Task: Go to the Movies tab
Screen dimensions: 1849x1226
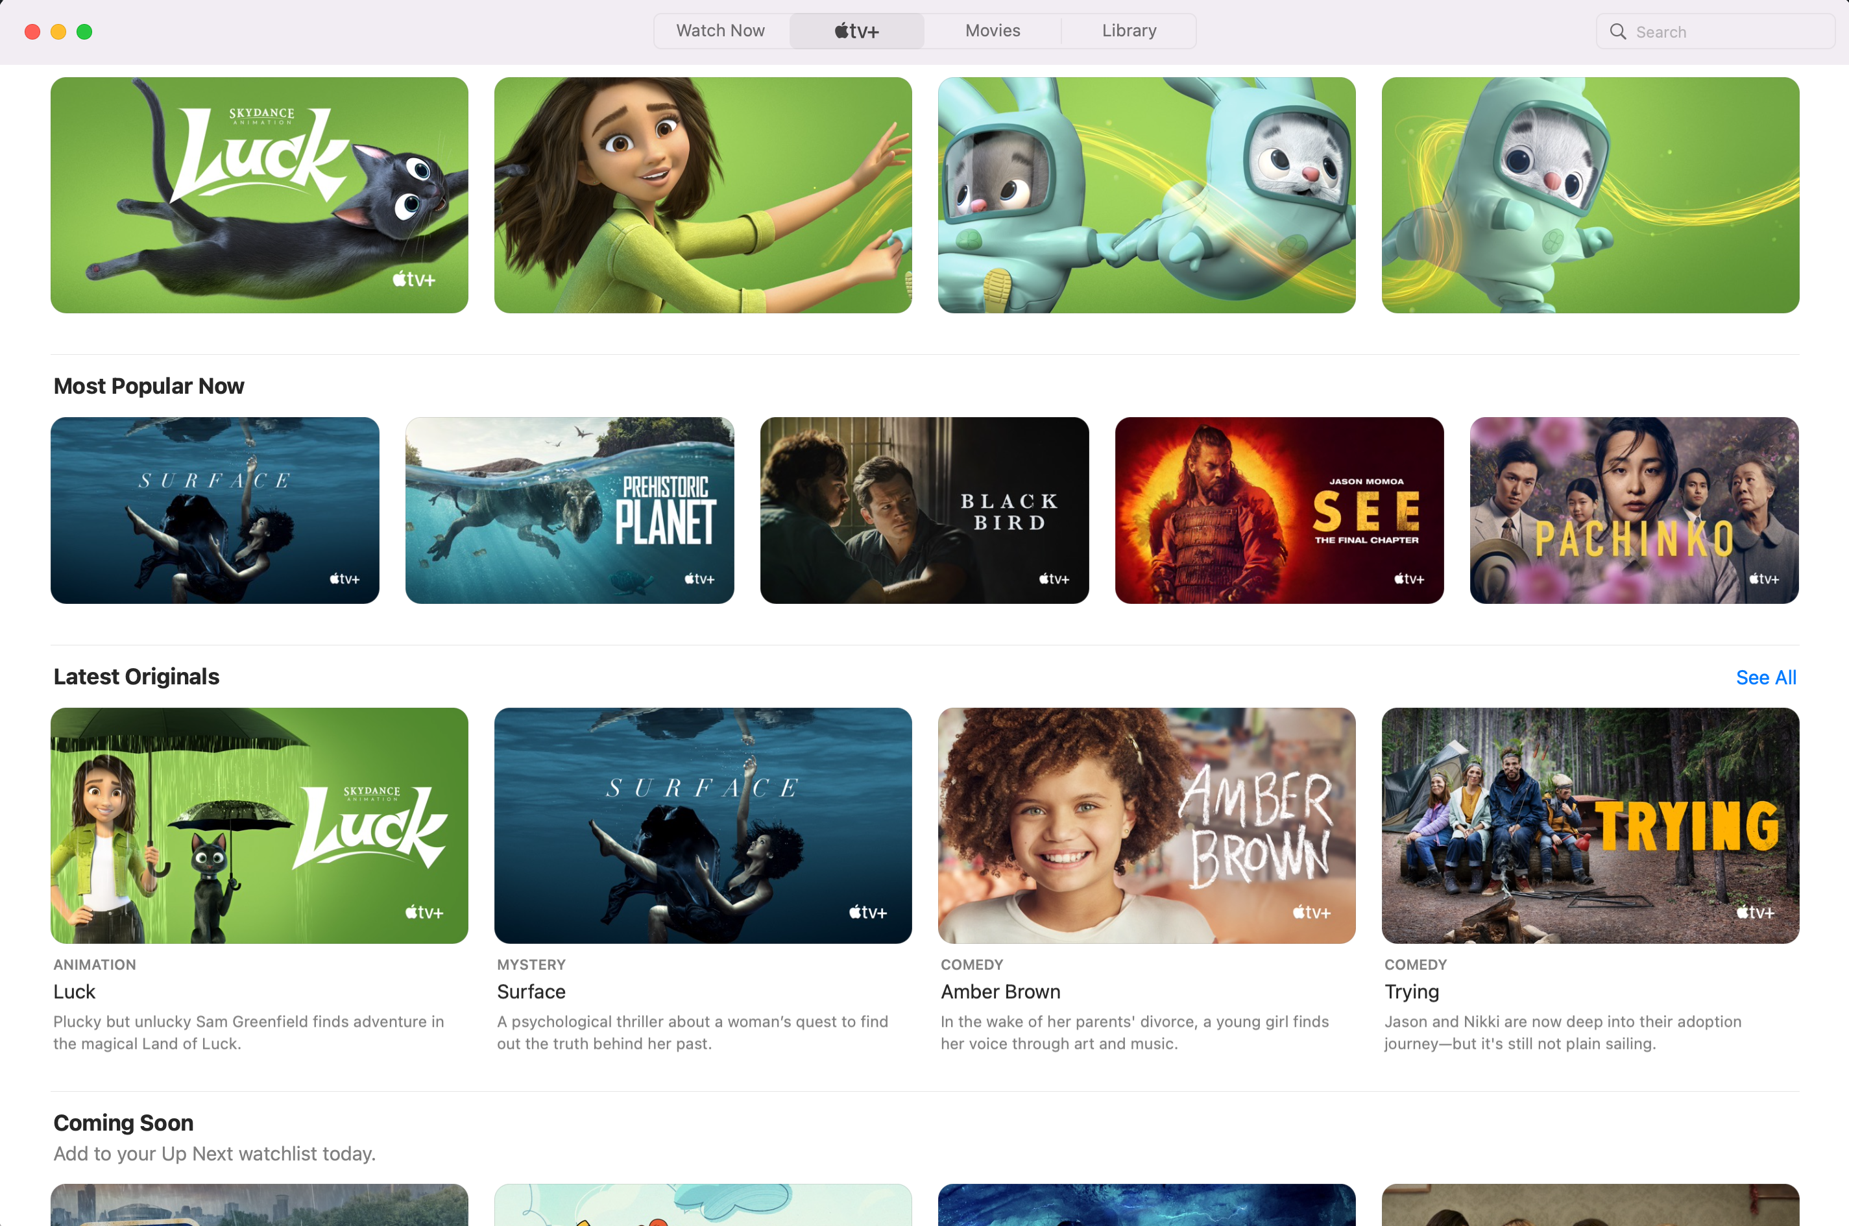Action: pos(992,31)
